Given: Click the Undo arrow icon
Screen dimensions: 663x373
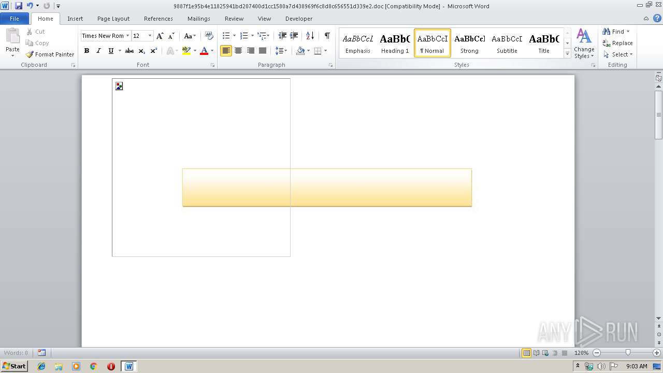Looking at the screenshot, I should tap(30, 6).
